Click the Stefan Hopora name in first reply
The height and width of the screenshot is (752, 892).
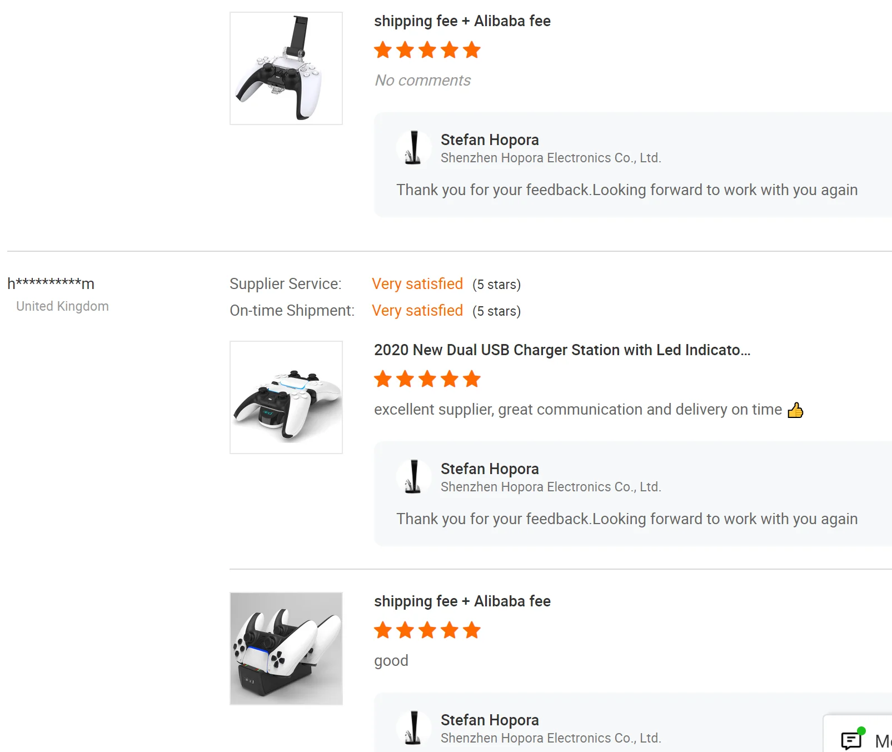490,140
